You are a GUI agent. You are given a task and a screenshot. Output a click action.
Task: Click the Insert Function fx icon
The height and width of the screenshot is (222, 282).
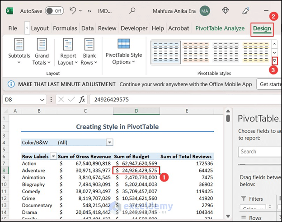82,99
